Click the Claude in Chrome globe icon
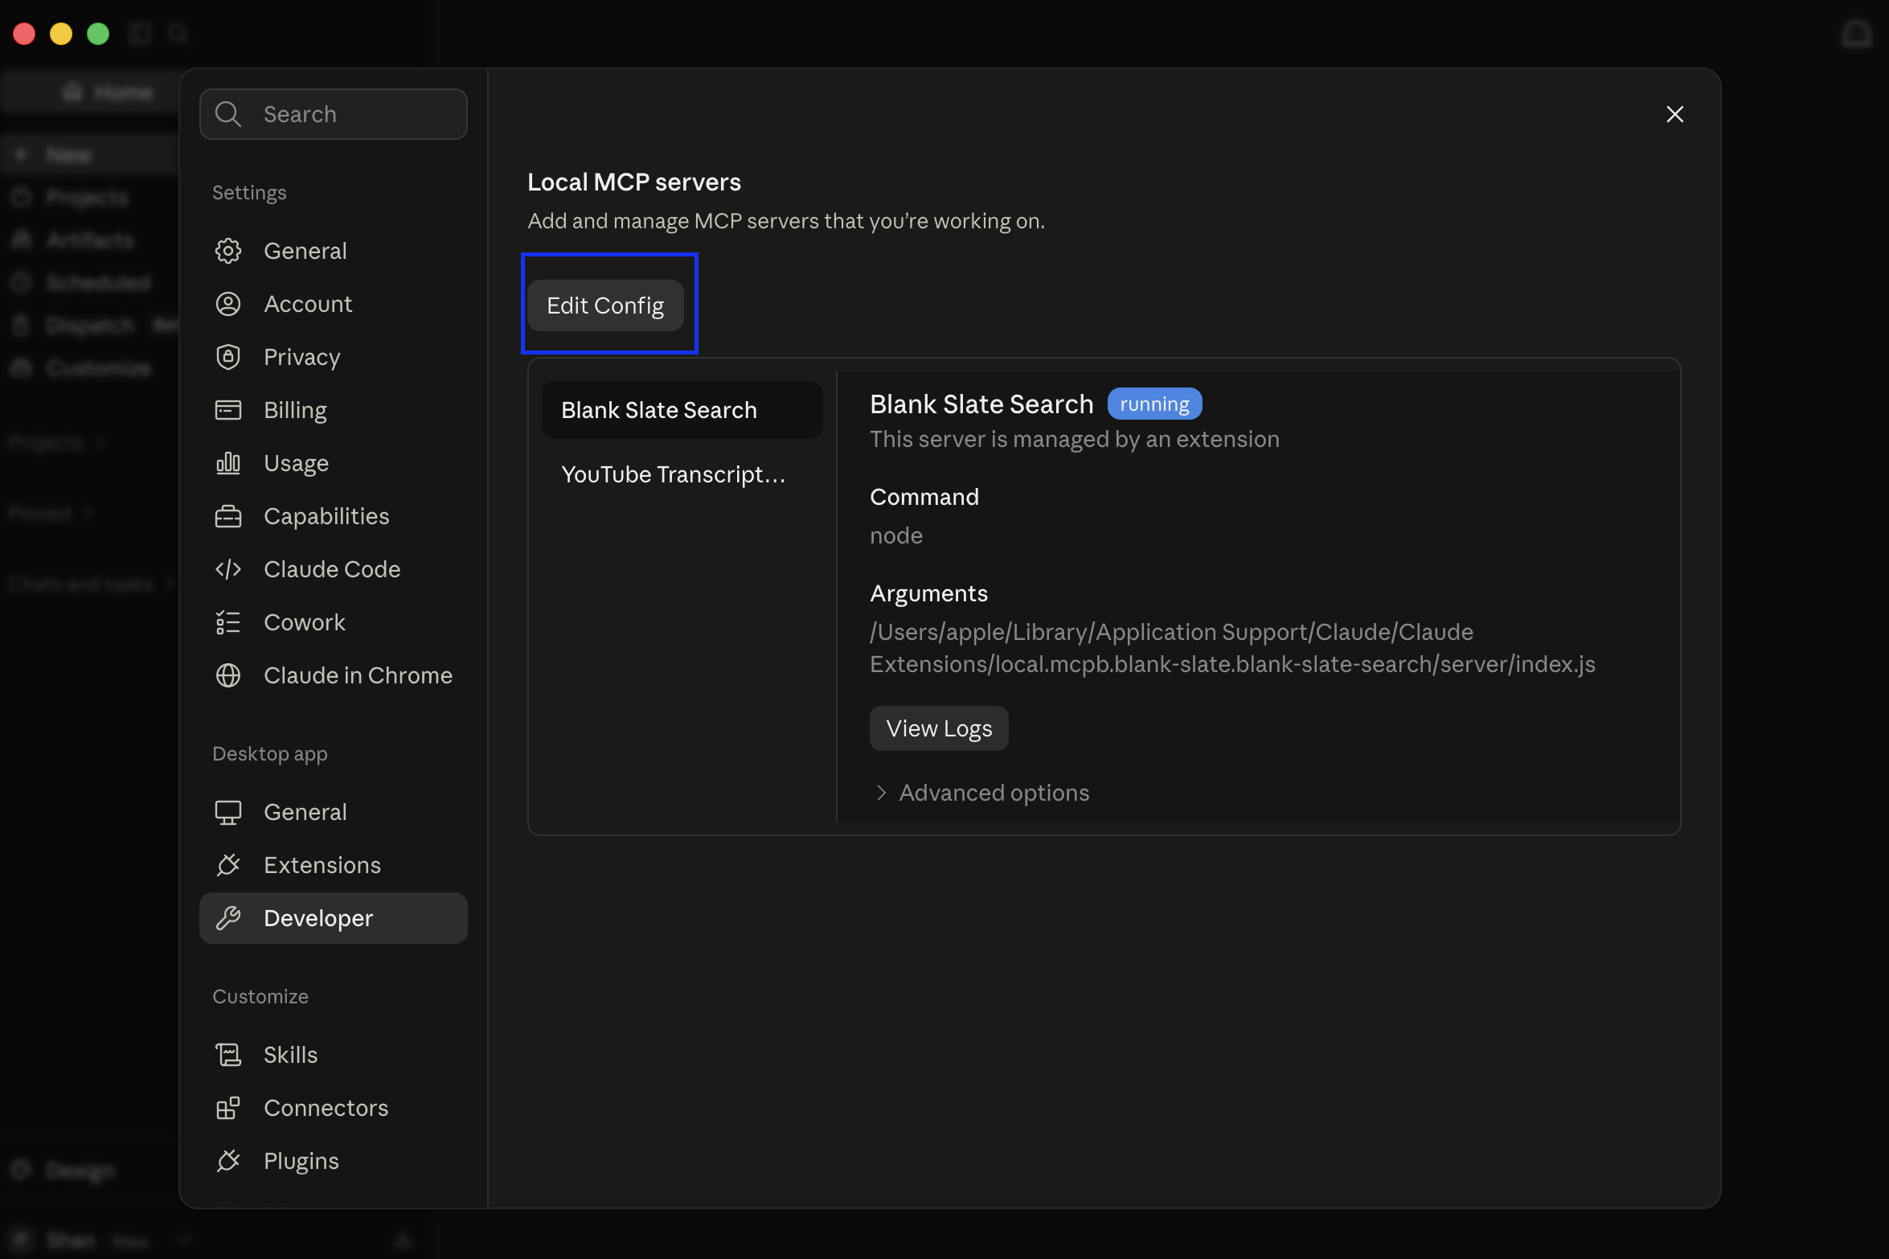This screenshot has width=1889, height=1259. [228, 675]
